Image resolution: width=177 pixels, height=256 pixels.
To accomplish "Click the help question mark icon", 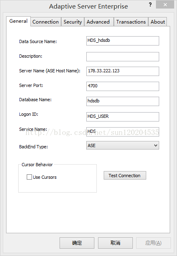I will (x=150, y=4).
